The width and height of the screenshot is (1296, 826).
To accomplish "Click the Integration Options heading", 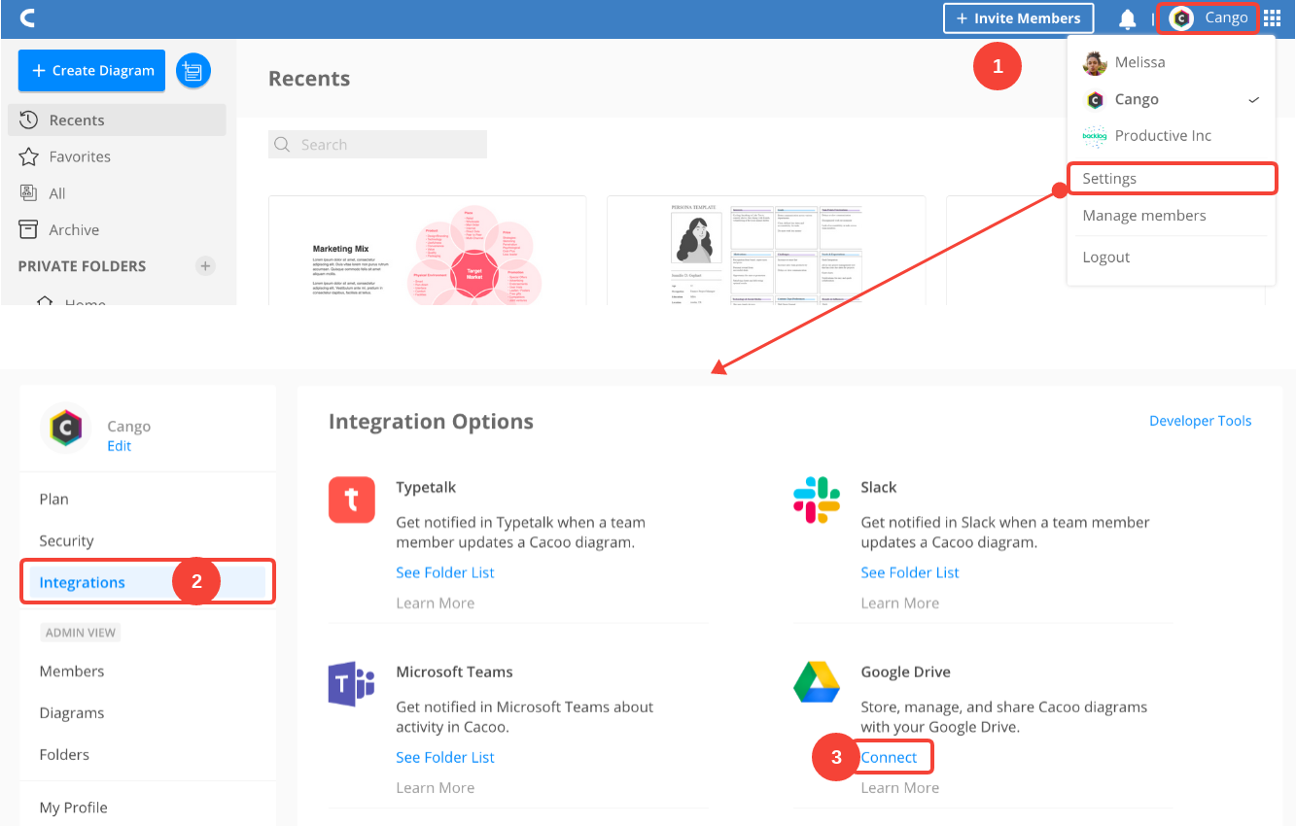I will [x=431, y=421].
